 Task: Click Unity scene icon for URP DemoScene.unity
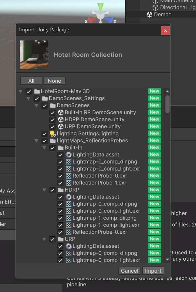61,127
